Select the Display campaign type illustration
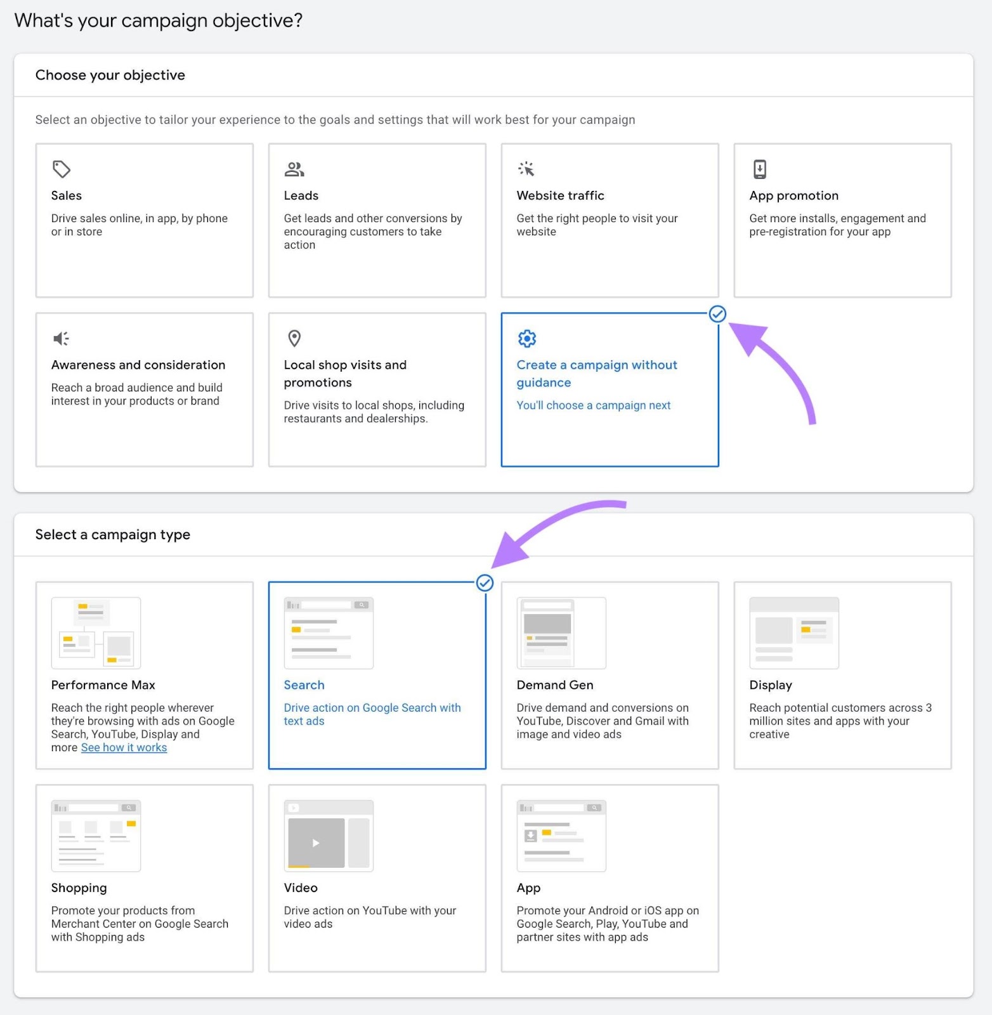 [794, 633]
